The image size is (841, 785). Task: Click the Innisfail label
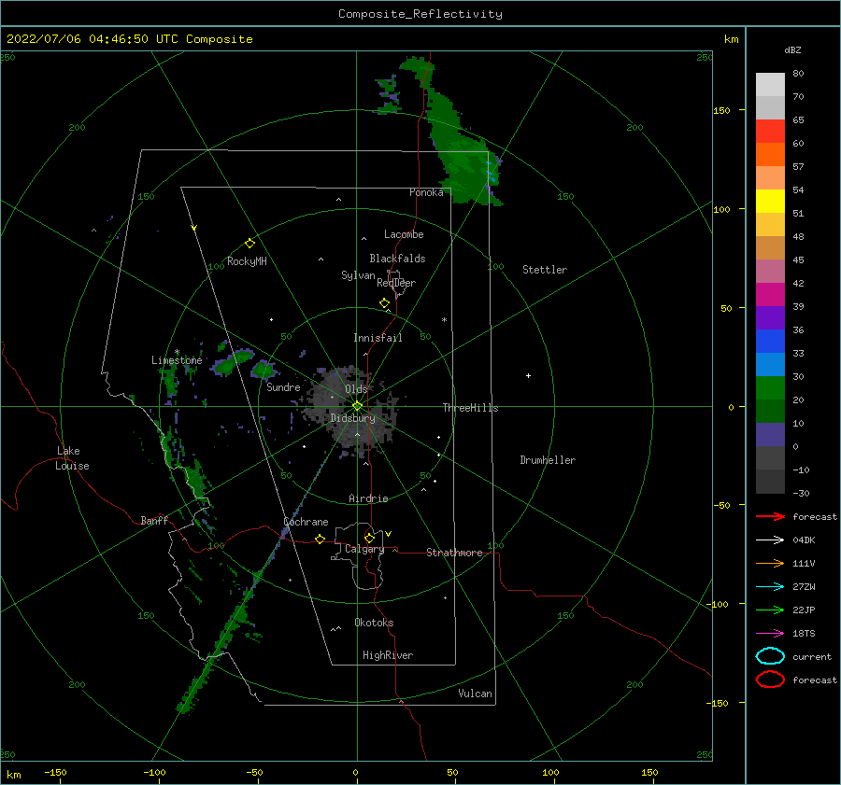[x=378, y=338]
